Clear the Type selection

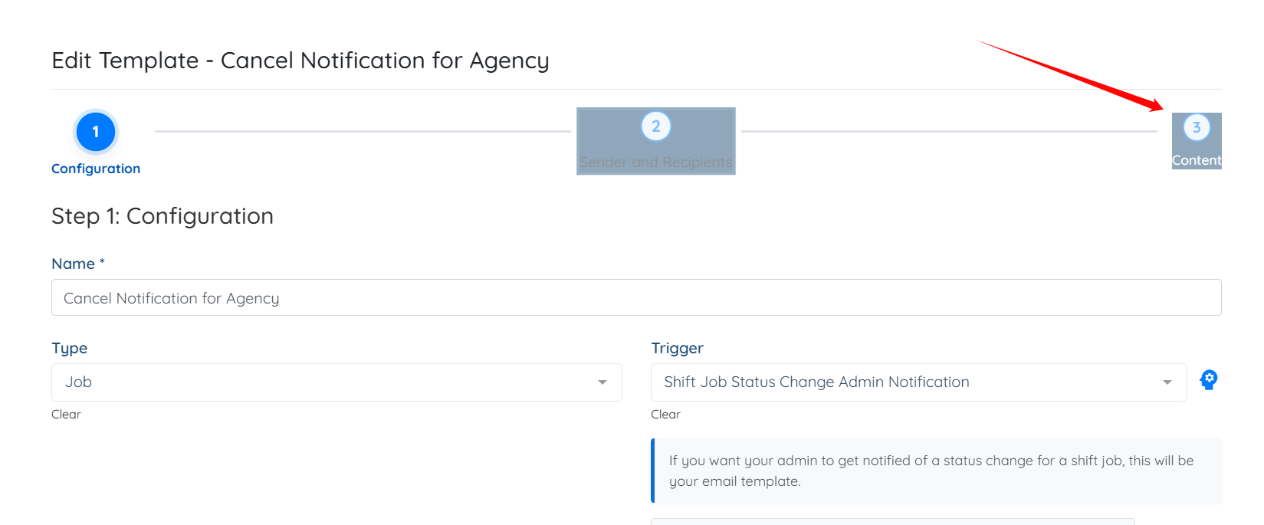[x=66, y=415]
